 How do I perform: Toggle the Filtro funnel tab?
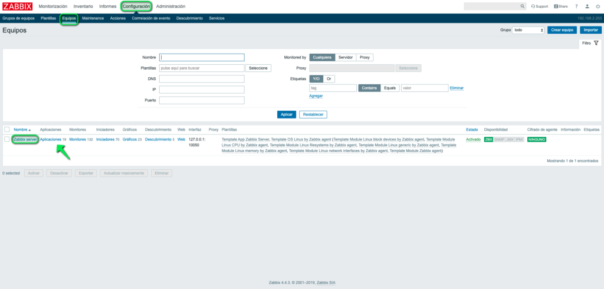(x=590, y=43)
